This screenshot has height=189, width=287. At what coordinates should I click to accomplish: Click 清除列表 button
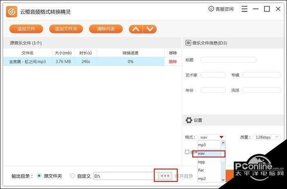(106, 29)
